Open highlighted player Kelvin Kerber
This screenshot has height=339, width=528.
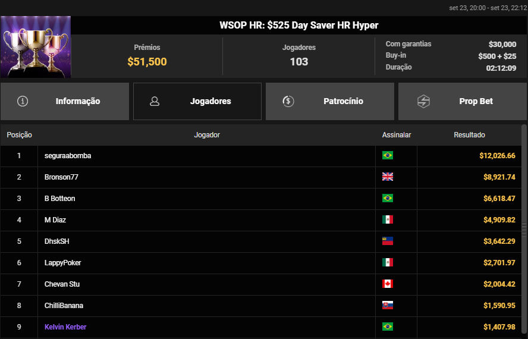pyautogui.click(x=65, y=327)
